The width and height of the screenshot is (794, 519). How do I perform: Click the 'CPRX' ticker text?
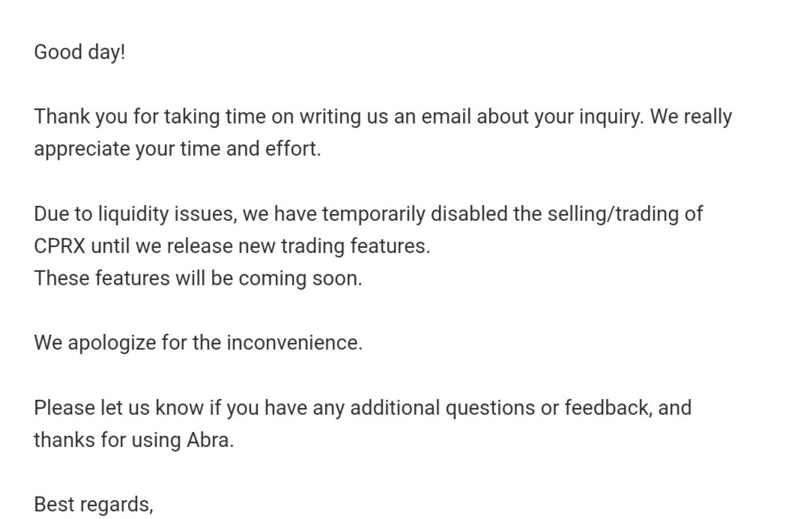(x=60, y=246)
